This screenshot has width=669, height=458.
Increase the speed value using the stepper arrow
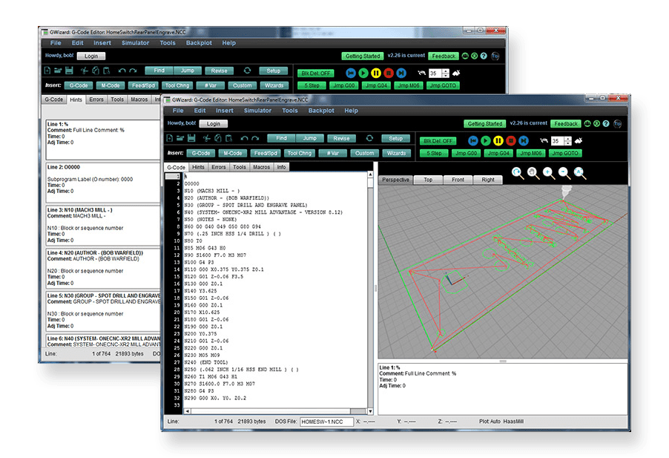pos(568,137)
